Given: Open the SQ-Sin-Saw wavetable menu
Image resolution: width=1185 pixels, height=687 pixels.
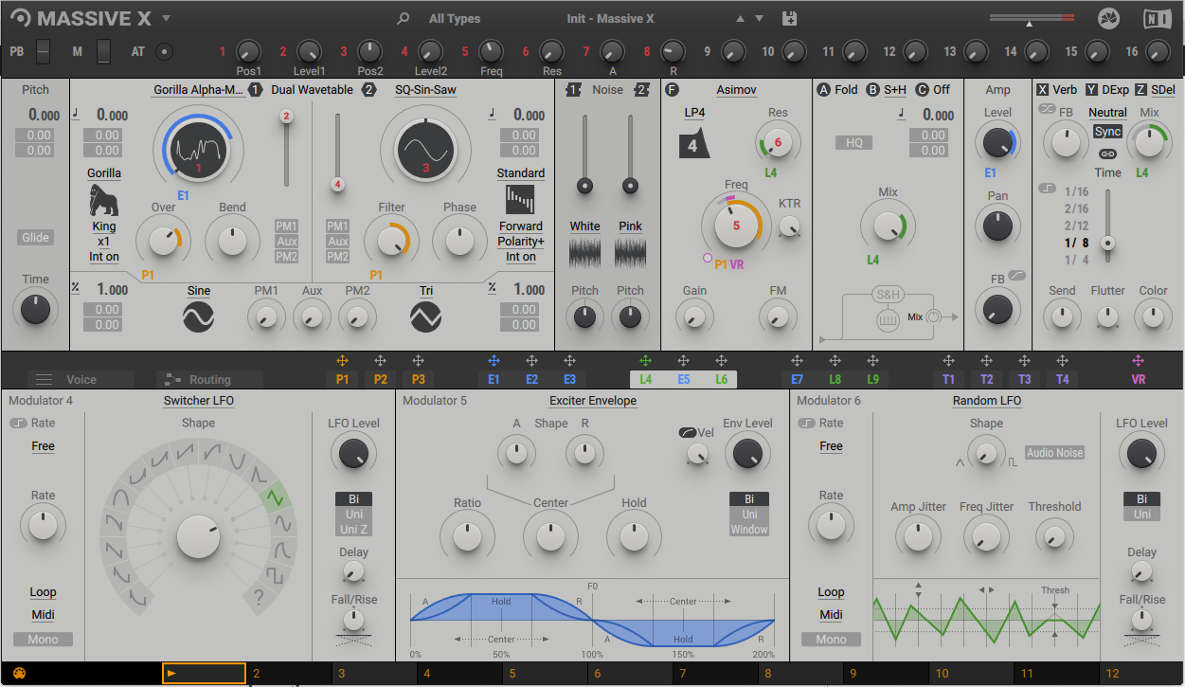Looking at the screenshot, I should pyautogui.click(x=425, y=90).
